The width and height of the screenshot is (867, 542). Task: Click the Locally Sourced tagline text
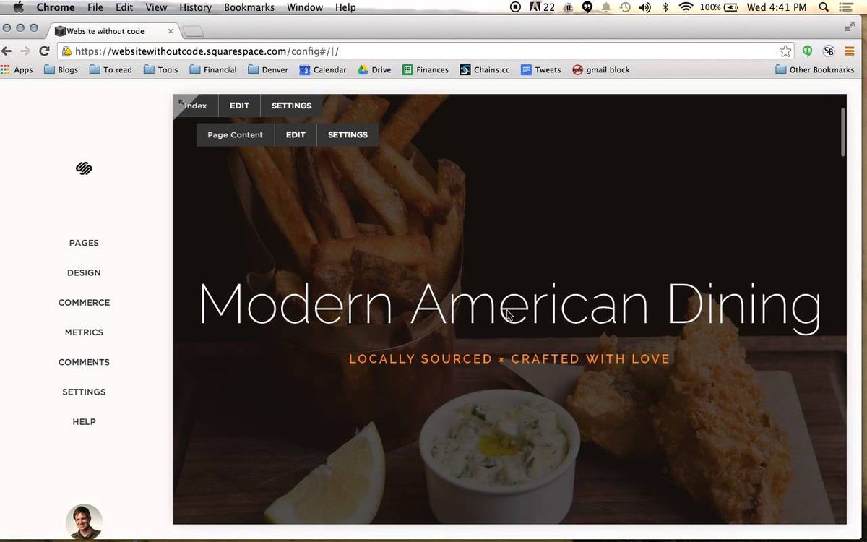coord(509,359)
